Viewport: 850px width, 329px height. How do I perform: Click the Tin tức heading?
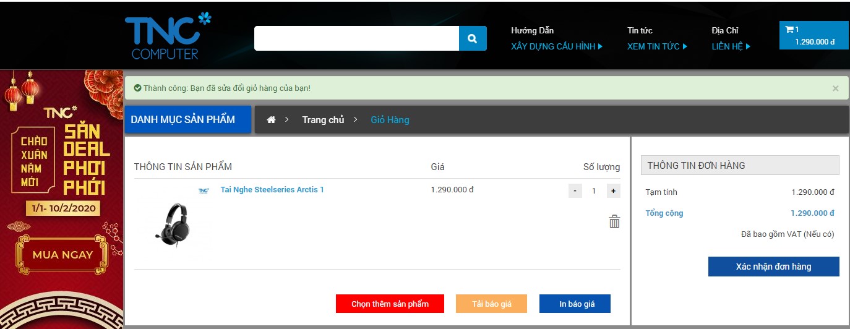coord(640,30)
